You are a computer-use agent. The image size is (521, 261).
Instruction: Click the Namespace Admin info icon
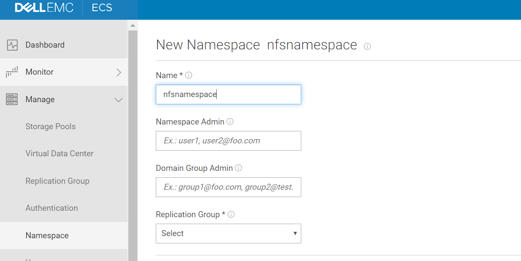pos(230,121)
